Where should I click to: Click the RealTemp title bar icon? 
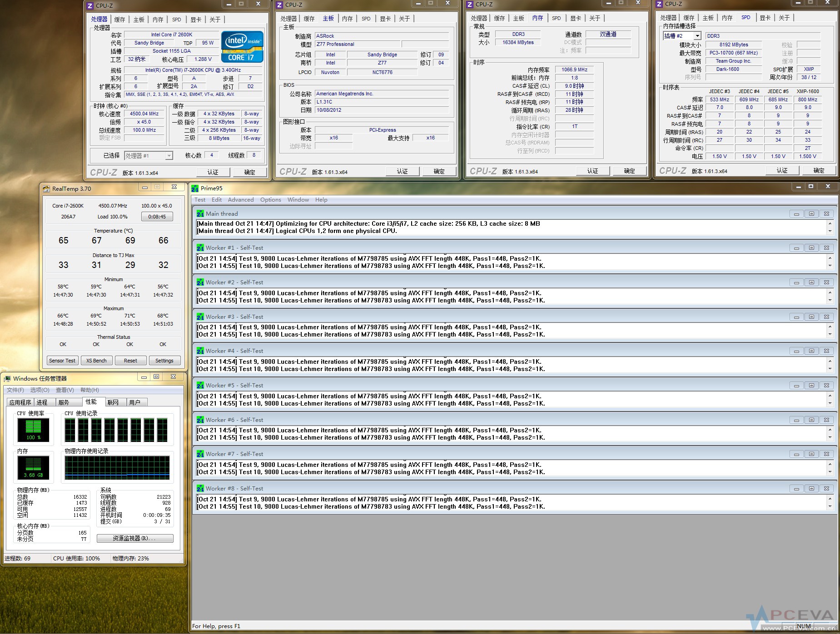(x=46, y=189)
